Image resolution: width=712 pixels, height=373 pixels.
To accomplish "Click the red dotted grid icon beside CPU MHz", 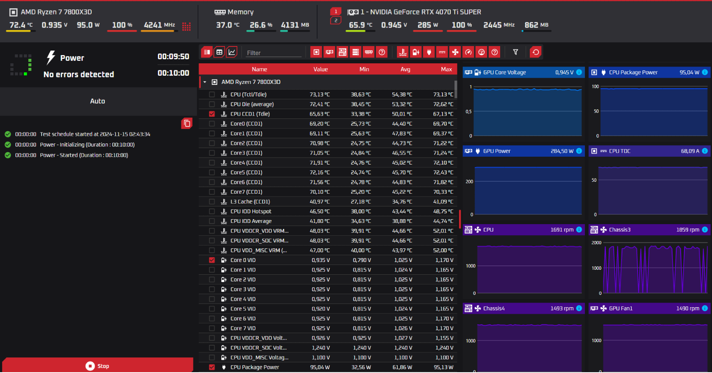I will tap(186, 26).
